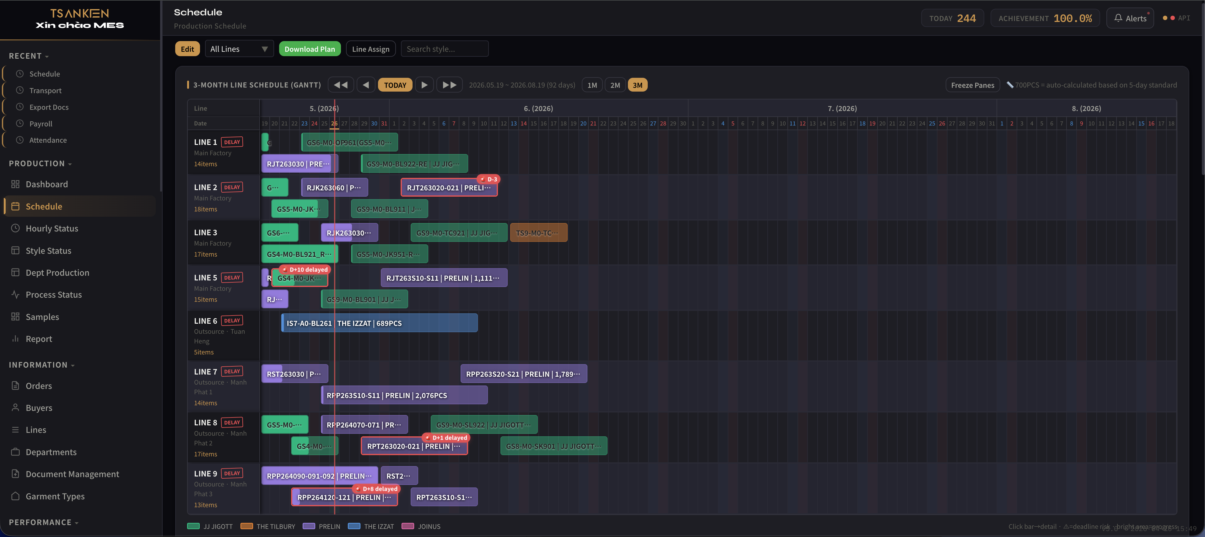Image resolution: width=1205 pixels, height=537 pixels.
Task: Click the Edit button
Action: [187, 49]
